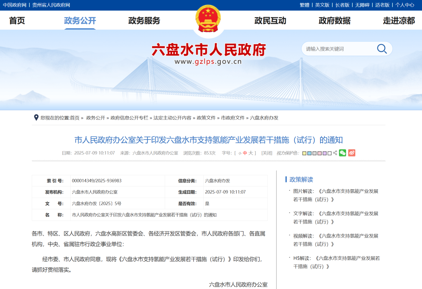Click the magnifying glass search icon
This screenshot has width=422, height=289.
[381, 48]
